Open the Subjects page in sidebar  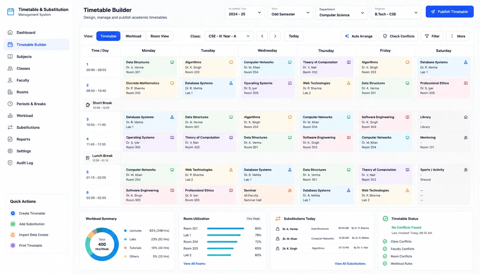(36, 57)
